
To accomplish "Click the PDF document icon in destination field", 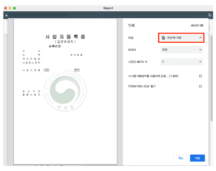I will click(x=163, y=38).
